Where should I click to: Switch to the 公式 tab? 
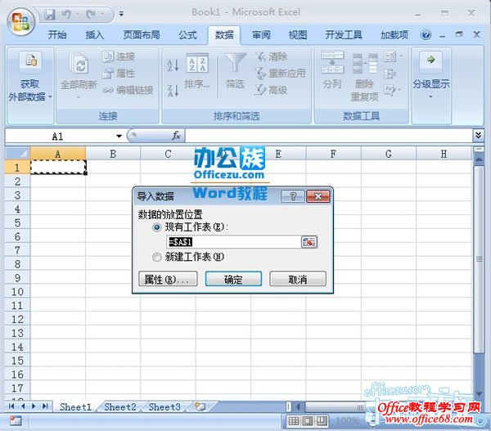pos(187,34)
